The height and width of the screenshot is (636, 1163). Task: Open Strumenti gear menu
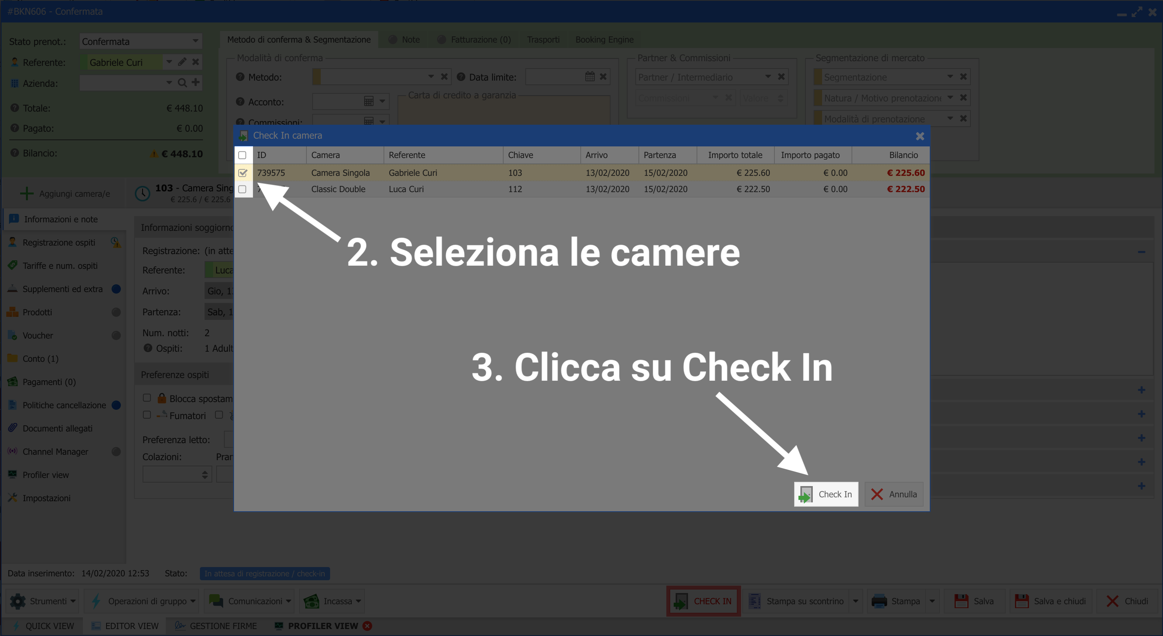43,601
